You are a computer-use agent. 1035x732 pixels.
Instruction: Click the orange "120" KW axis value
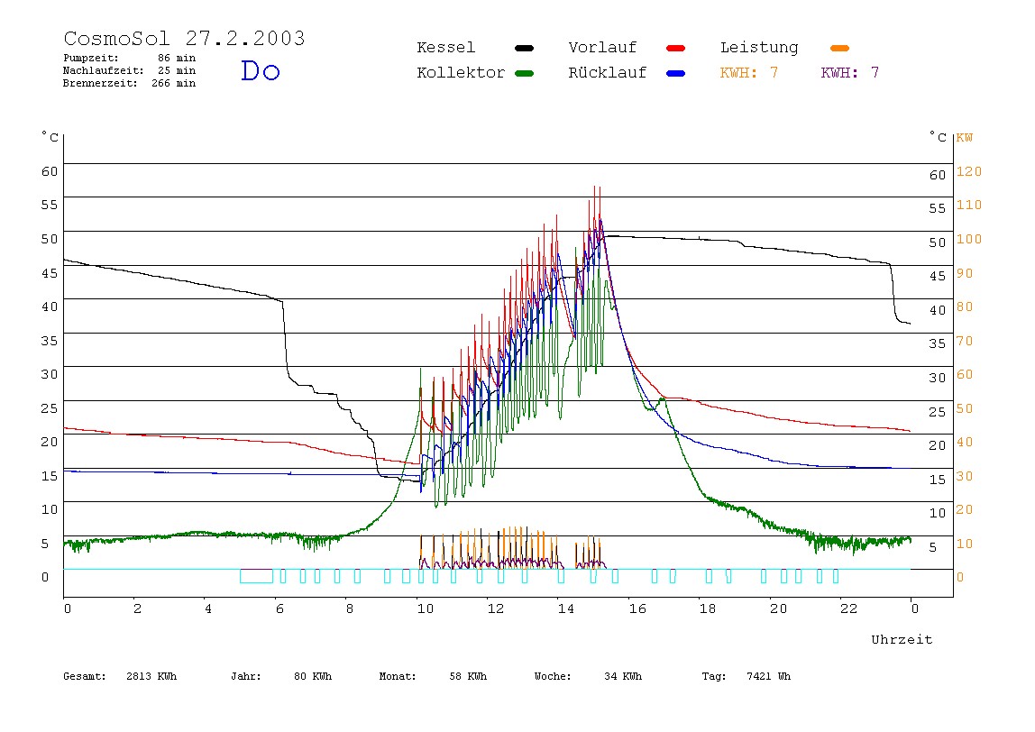[969, 171]
